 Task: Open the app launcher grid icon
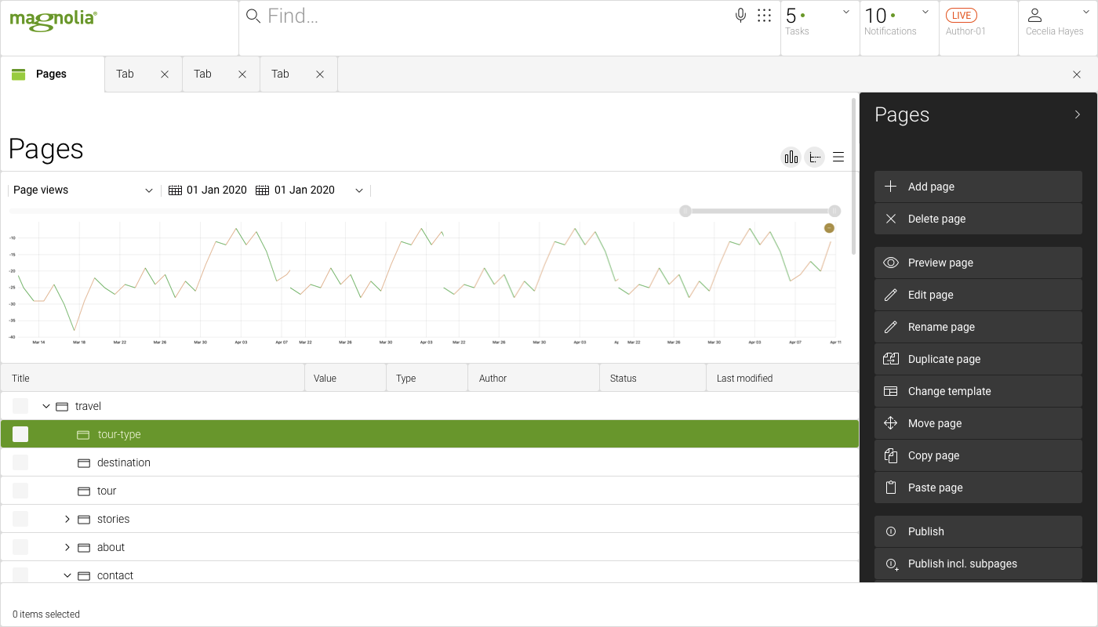pos(764,15)
